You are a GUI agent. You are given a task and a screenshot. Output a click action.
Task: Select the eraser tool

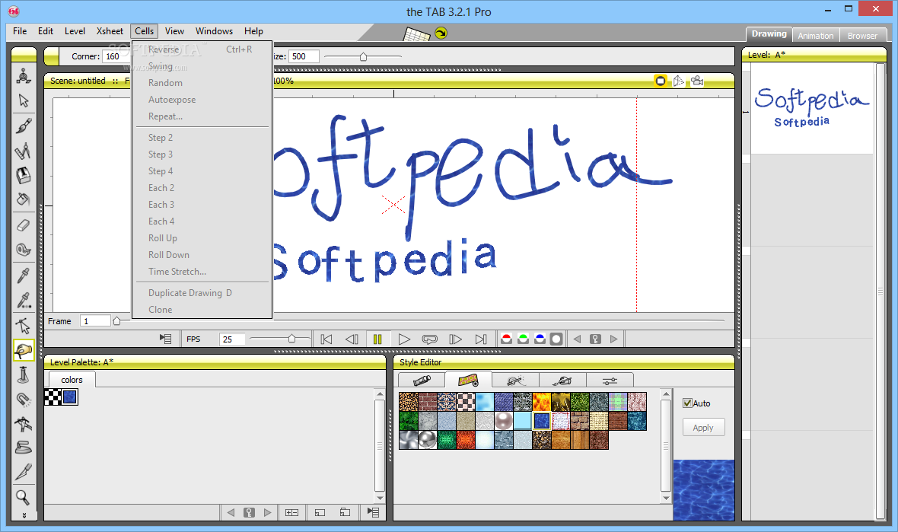click(x=24, y=225)
